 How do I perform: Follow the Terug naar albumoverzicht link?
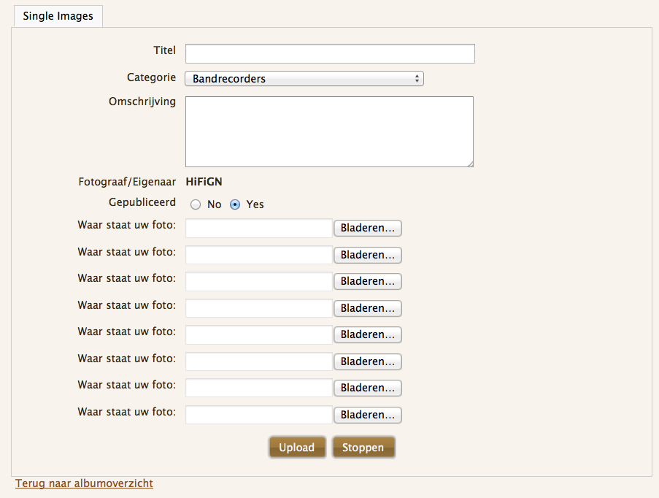tap(84, 483)
